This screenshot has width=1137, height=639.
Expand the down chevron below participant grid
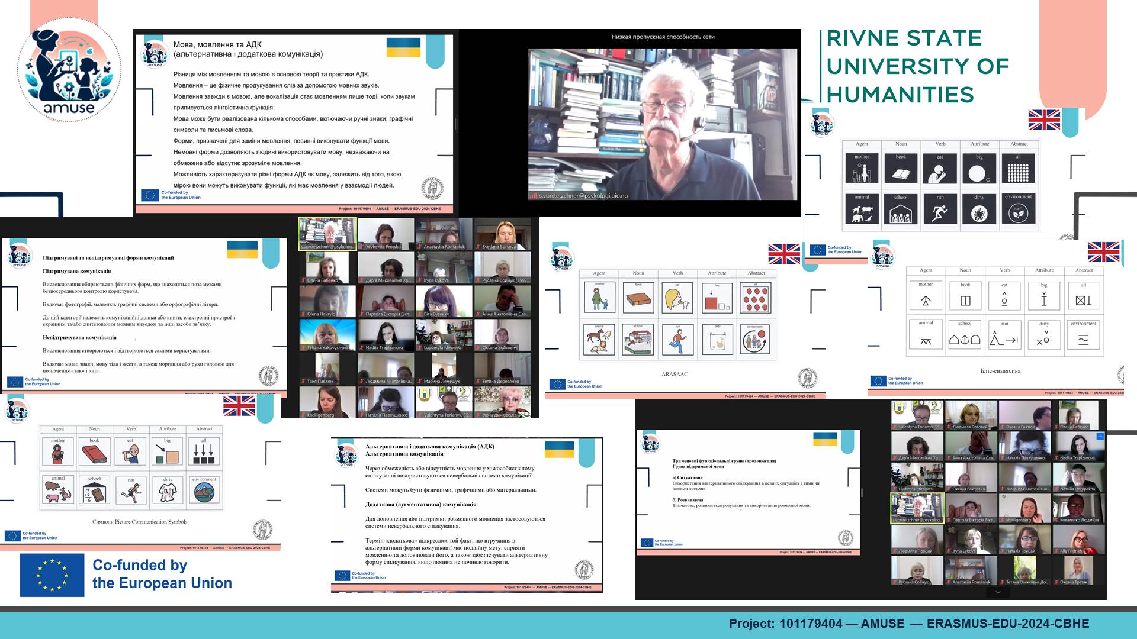(998, 592)
